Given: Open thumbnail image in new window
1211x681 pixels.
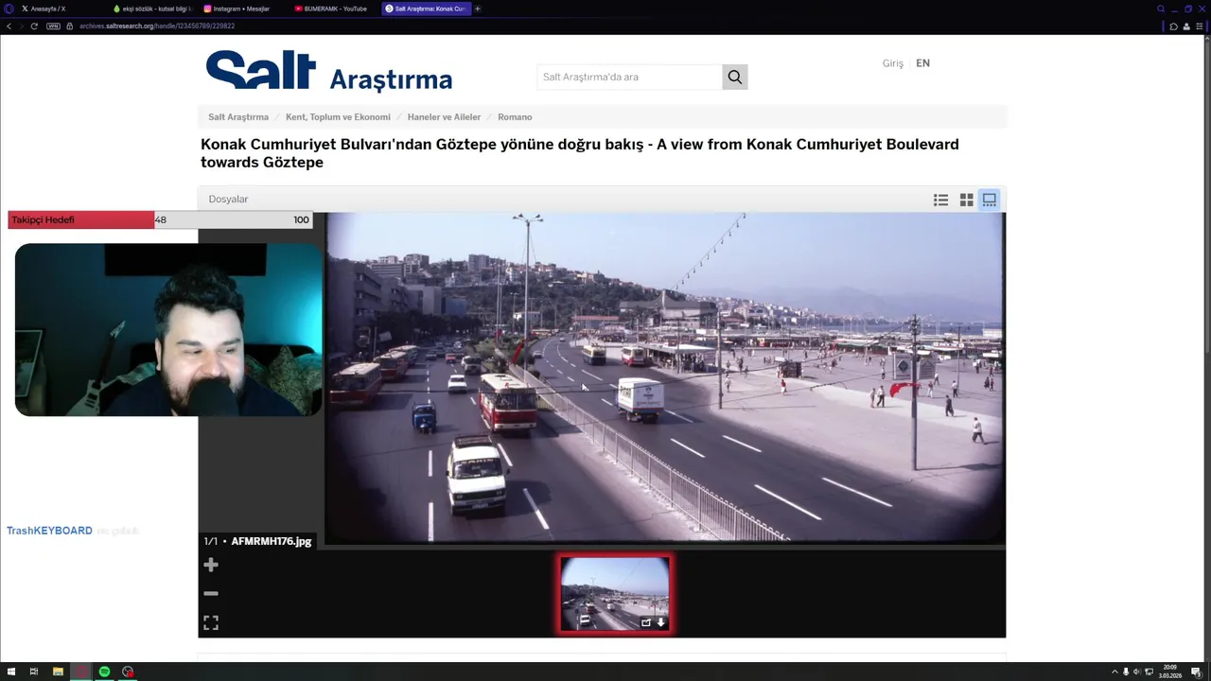Looking at the screenshot, I should [x=646, y=622].
